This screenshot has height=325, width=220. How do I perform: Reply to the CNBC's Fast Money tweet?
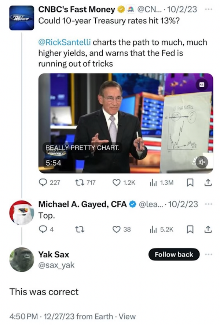pos(49,182)
